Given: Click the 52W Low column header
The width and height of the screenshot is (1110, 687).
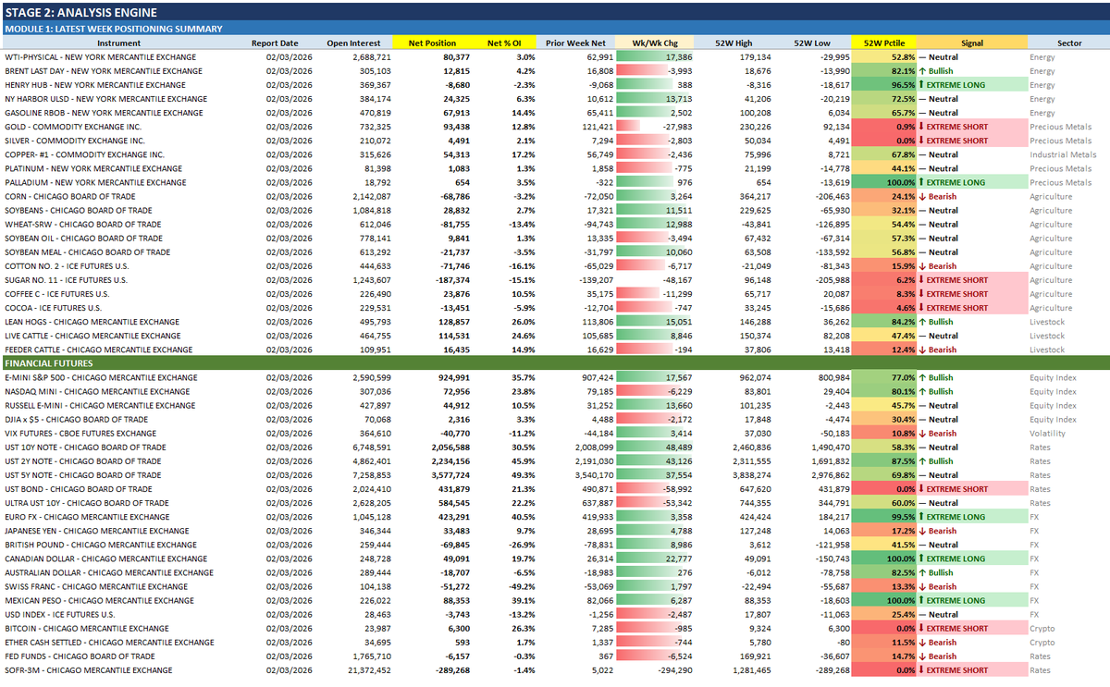Looking at the screenshot, I should [812, 43].
